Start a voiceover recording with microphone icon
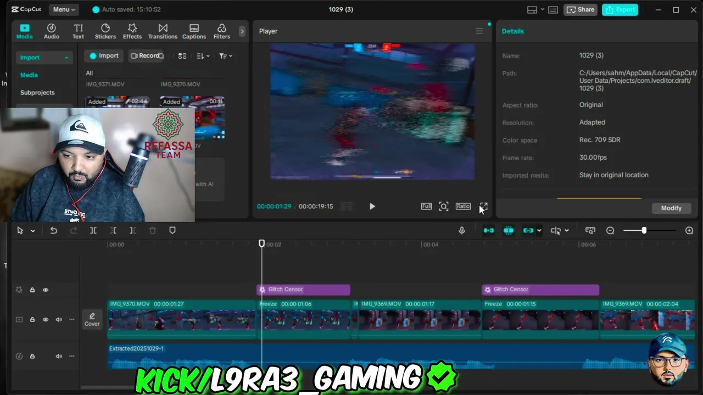The height and width of the screenshot is (395, 703). pos(462,230)
